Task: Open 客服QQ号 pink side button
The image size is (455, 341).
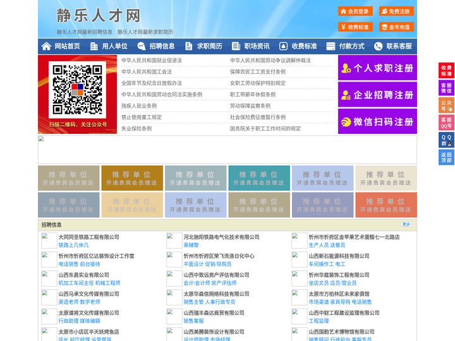Action: (x=446, y=123)
